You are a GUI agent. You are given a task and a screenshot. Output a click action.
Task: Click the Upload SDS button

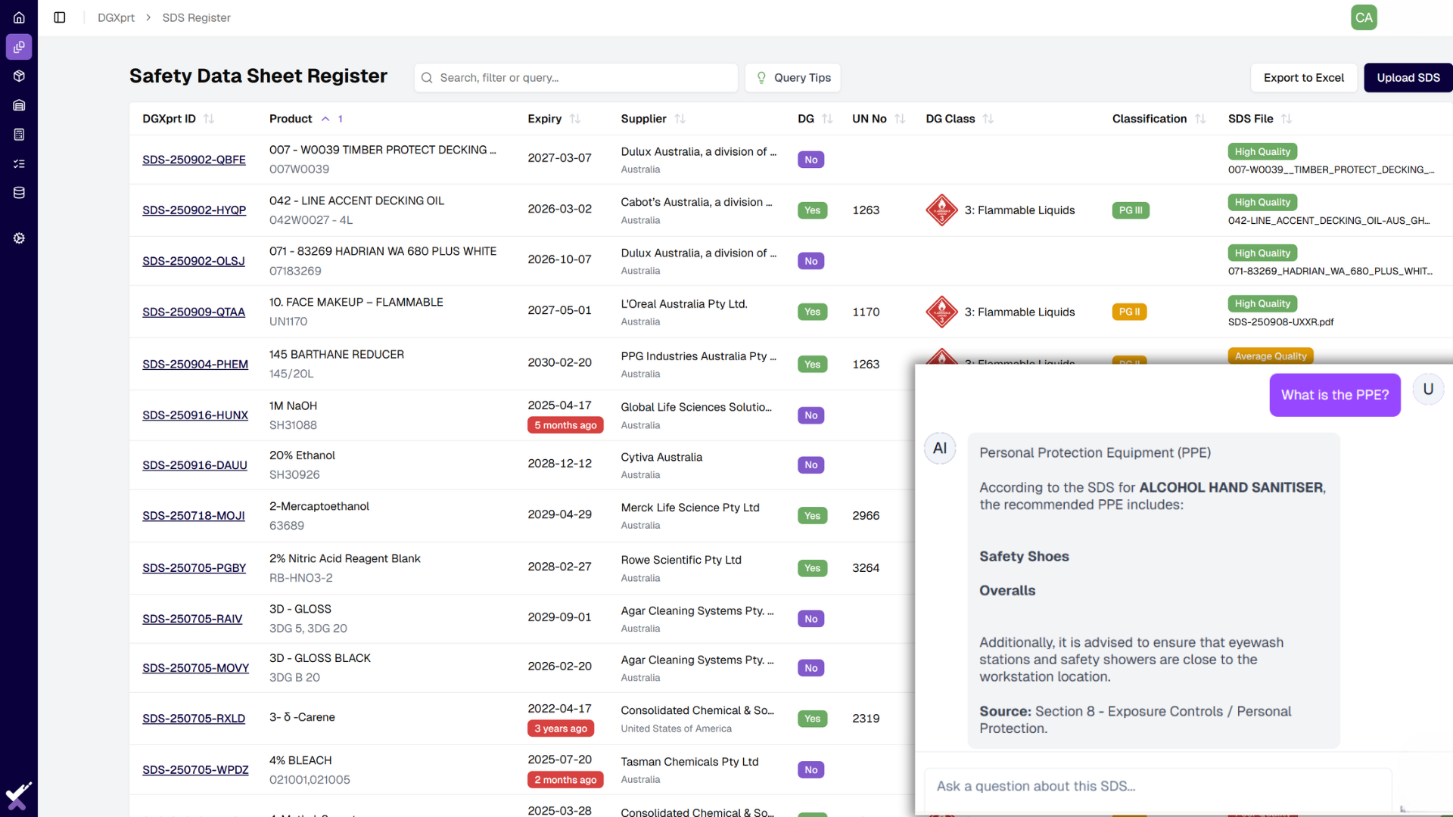(1408, 78)
